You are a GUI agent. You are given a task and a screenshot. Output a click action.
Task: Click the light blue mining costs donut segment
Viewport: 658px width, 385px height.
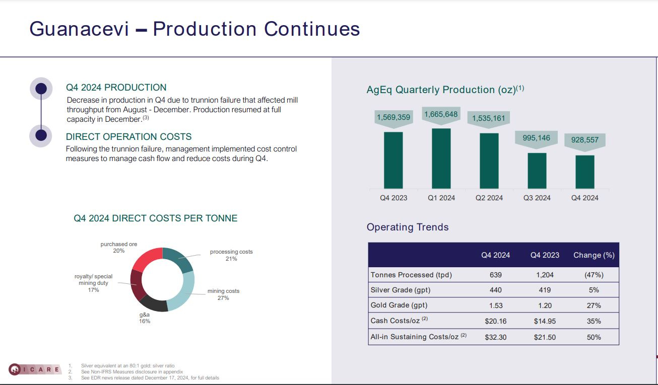pos(183,292)
